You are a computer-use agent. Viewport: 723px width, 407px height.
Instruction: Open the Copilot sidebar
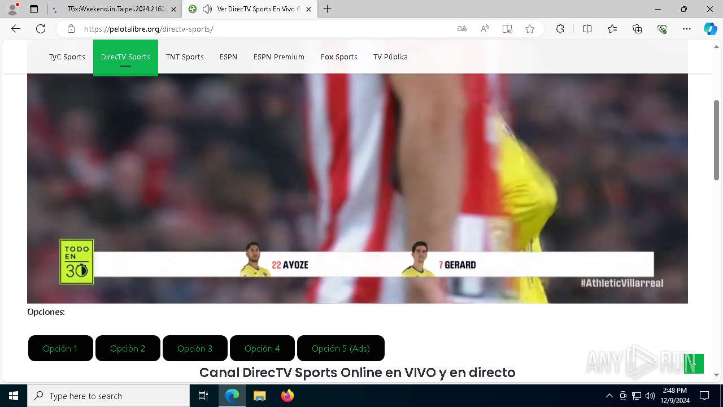point(710,29)
